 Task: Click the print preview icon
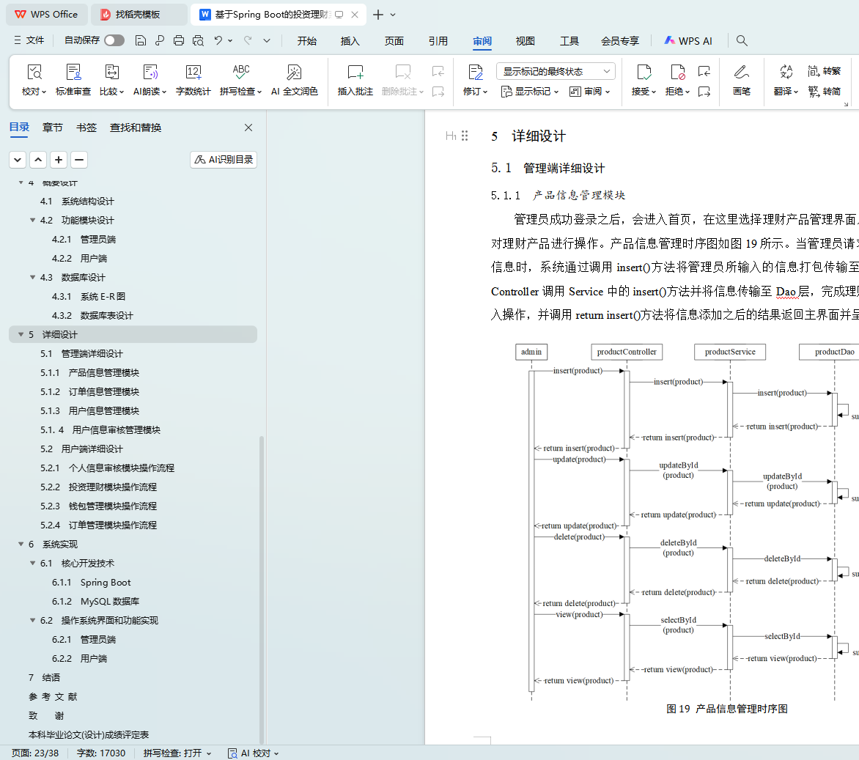[x=198, y=40]
